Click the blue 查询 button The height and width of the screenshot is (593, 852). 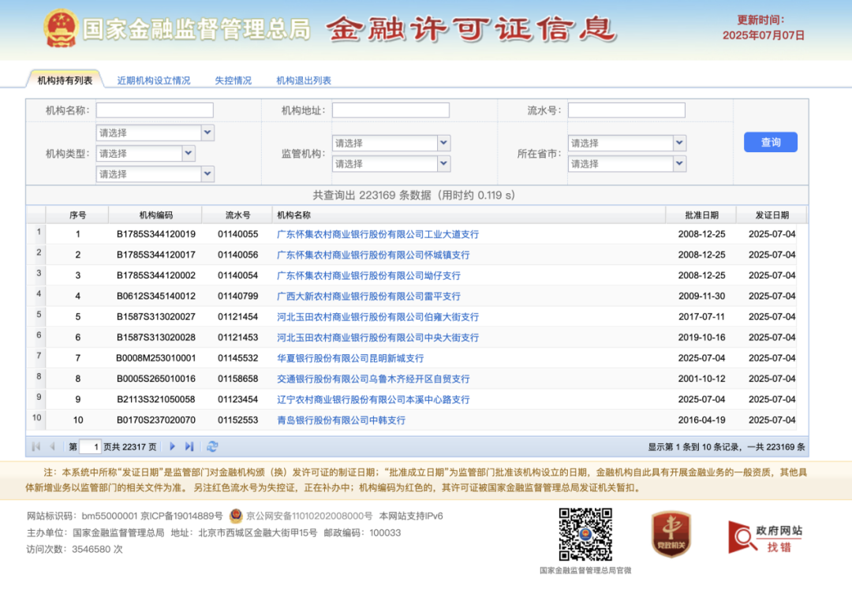771,142
